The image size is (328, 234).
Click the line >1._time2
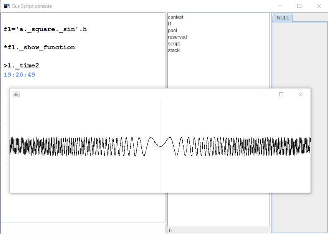click(x=22, y=66)
